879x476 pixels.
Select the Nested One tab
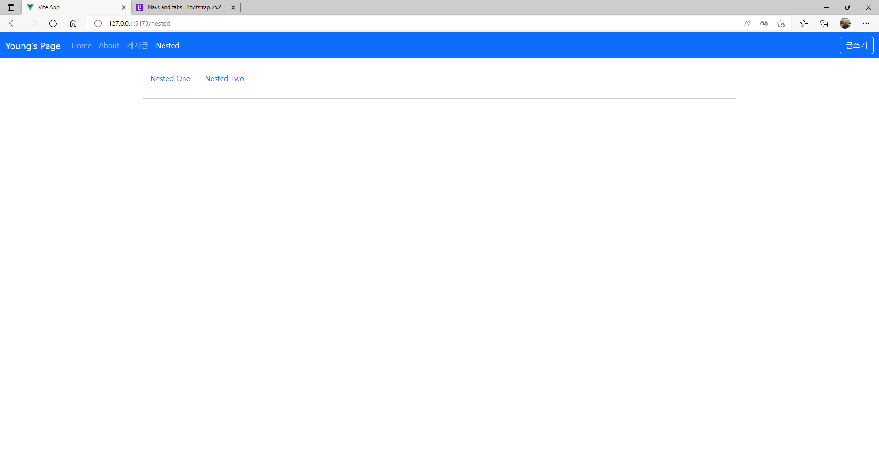click(x=170, y=78)
